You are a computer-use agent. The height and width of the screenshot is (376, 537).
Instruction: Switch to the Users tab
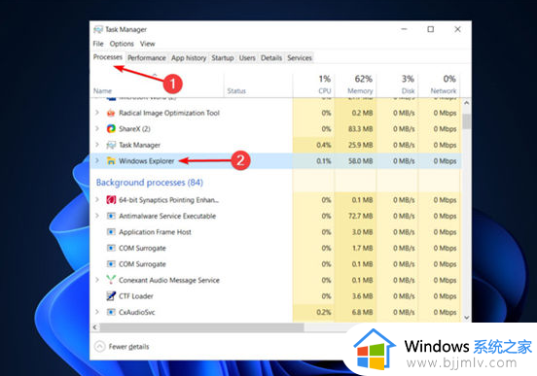click(x=247, y=58)
